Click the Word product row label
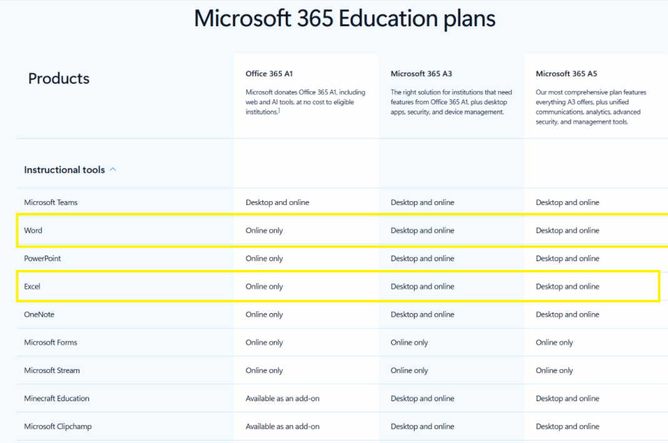 pyautogui.click(x=33, y=230)
